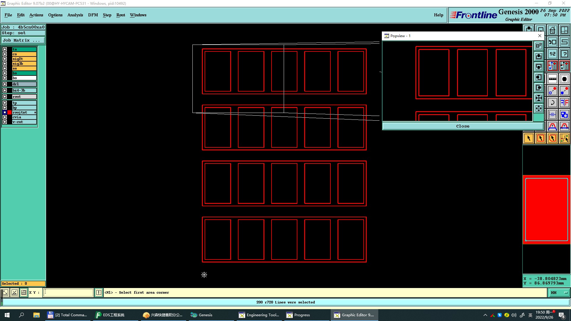Open the DFM menu
This screenshot has width=571, height=321.
click(93, 15)
